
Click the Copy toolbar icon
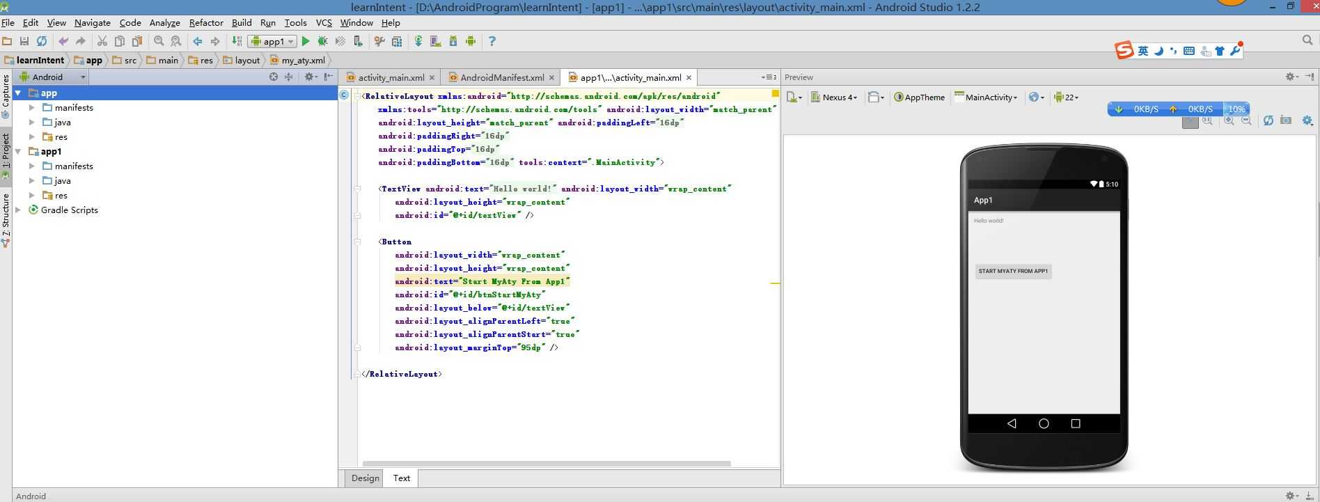[120, 42]
